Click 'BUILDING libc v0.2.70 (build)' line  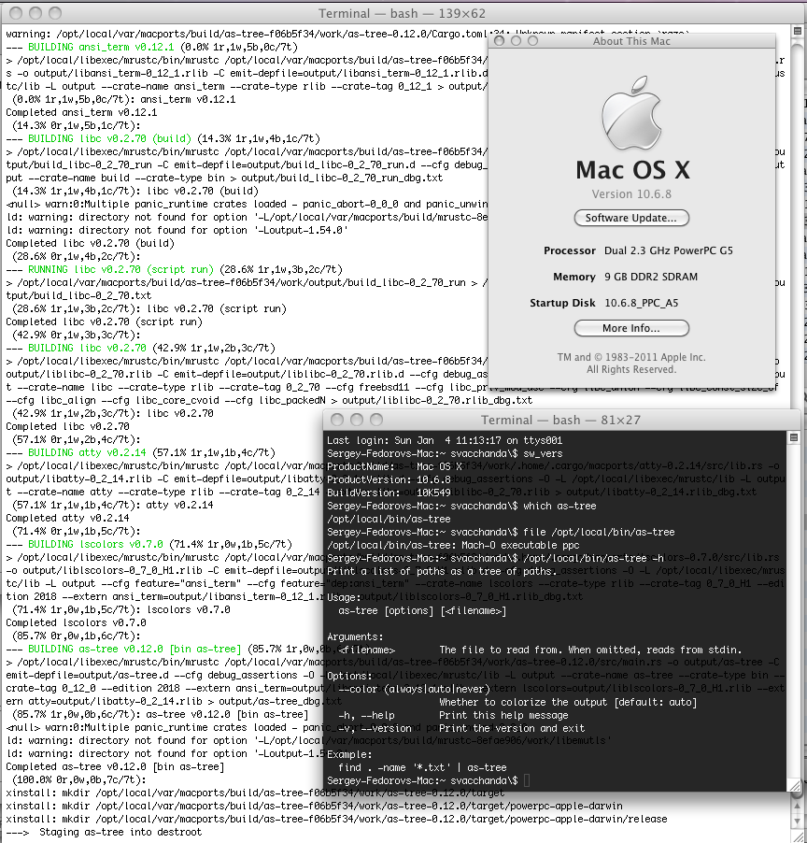click(x=163, y=138)
